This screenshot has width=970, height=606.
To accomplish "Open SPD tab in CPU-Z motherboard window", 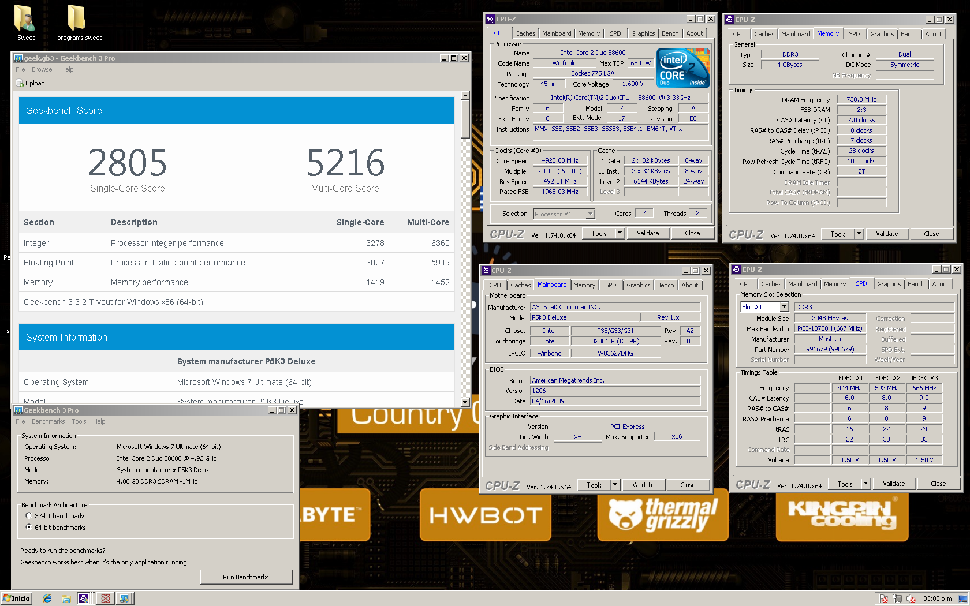I will coord(610,285).
